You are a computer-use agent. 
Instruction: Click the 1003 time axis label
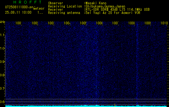(x=51, y=23)
